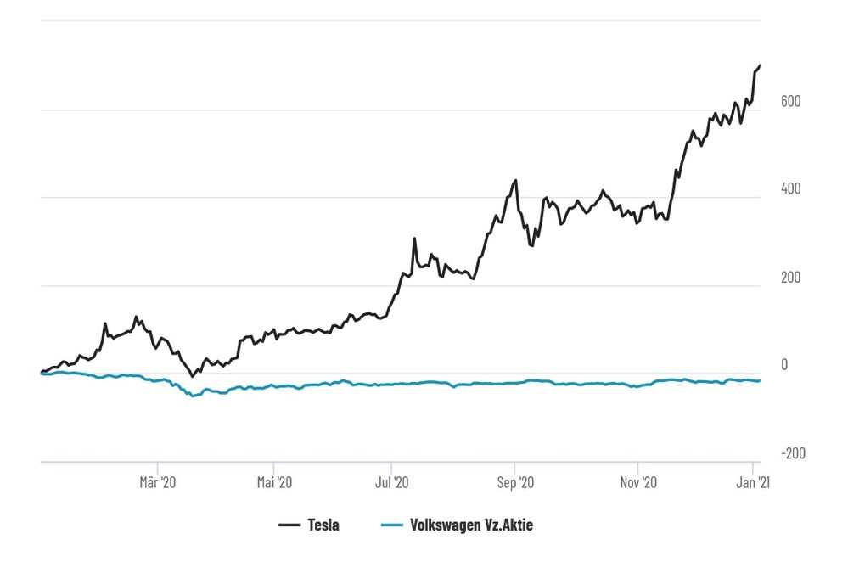Toggle the Volkswagen Vz.Aktie legend entry
The image size is (848, 562).
click(x=471, y=525)
